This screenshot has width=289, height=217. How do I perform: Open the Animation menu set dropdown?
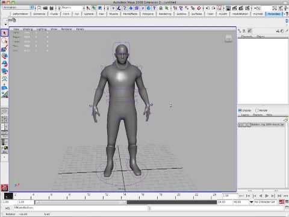click(18, 7)
